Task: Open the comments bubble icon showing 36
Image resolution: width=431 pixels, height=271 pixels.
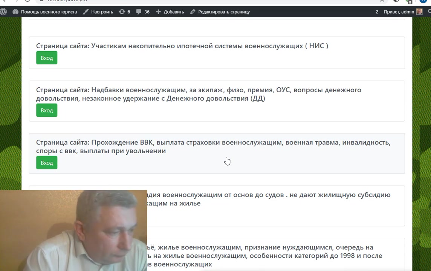Action: tap(139, 12)
